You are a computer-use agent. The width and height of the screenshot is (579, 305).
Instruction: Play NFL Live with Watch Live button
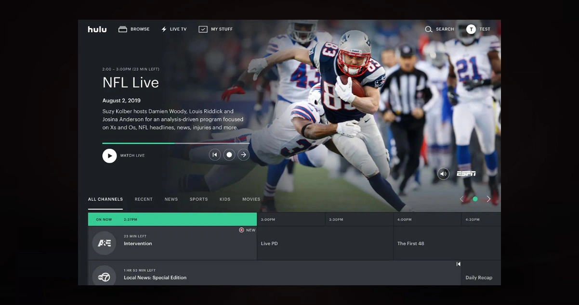point(109,155)
